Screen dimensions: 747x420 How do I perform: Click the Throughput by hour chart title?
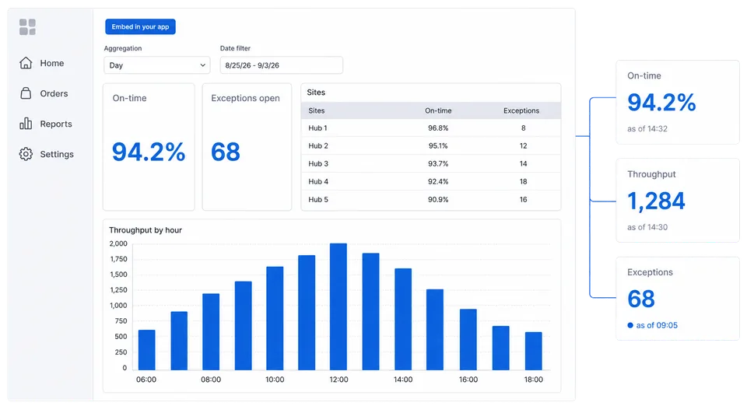(x=146, y=230)
